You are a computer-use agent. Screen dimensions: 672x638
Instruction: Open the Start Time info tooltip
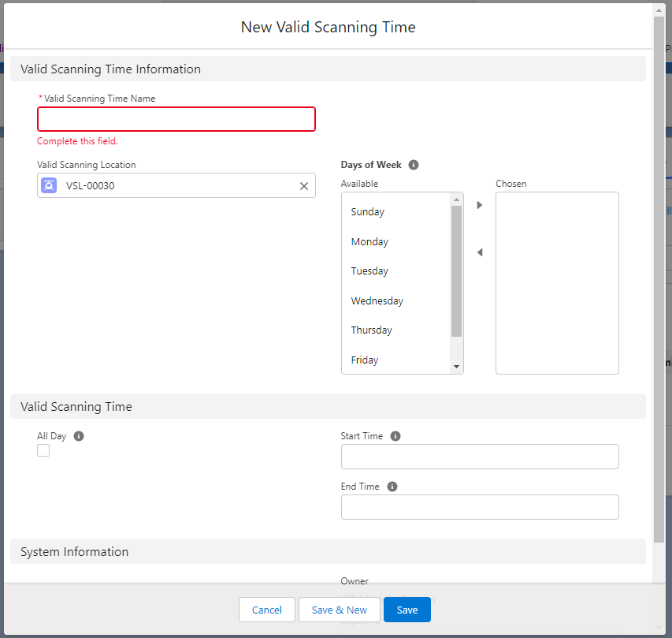[395, 435]
